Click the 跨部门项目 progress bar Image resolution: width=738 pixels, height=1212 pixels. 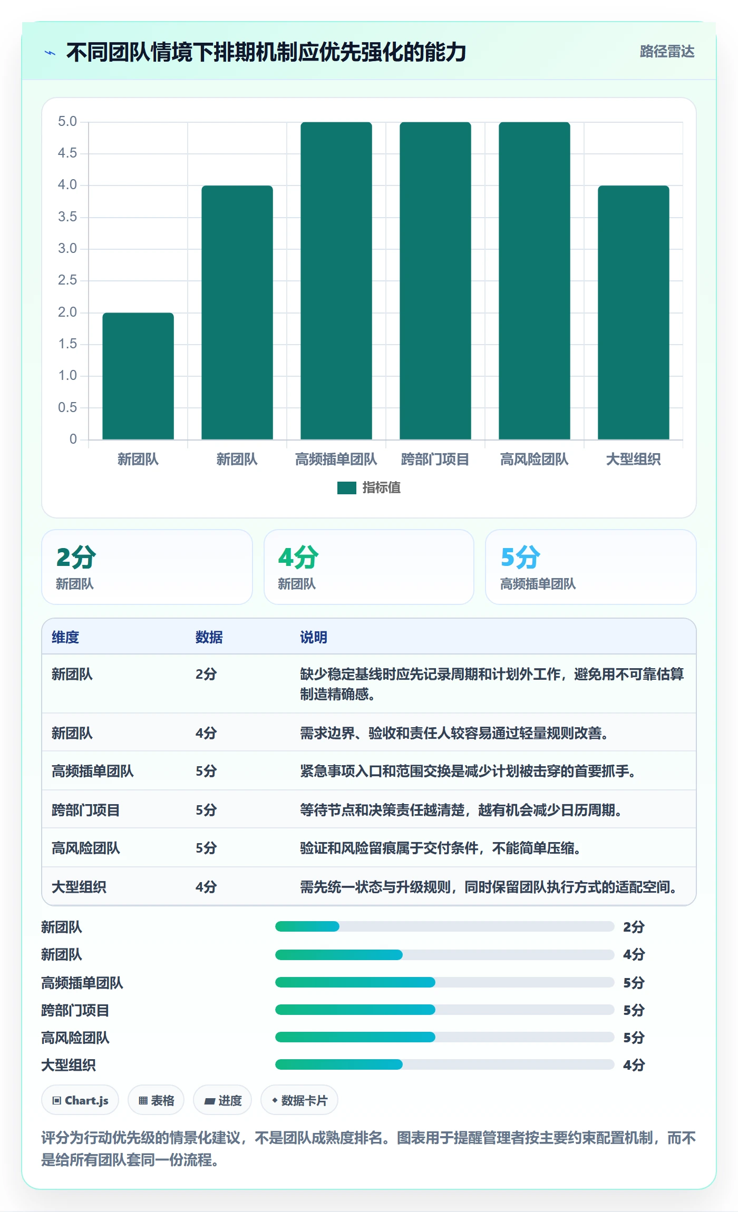(445, 1010)
